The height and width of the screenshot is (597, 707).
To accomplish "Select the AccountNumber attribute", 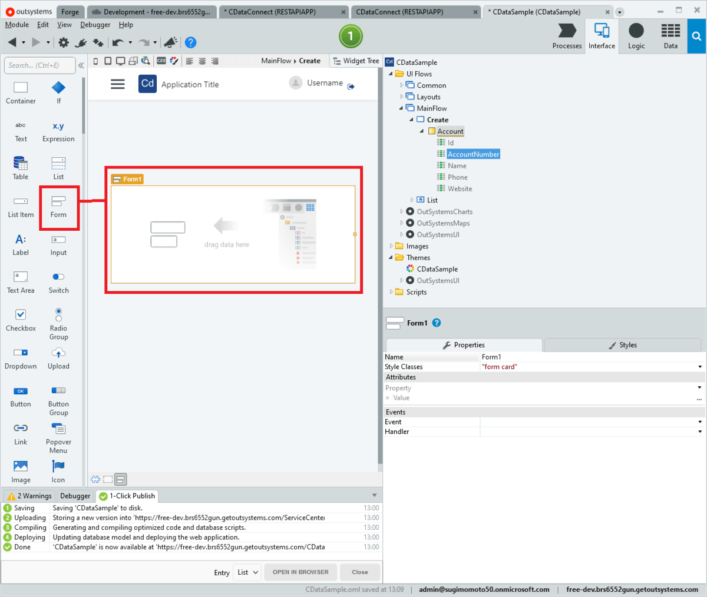I will pos(473,154).
